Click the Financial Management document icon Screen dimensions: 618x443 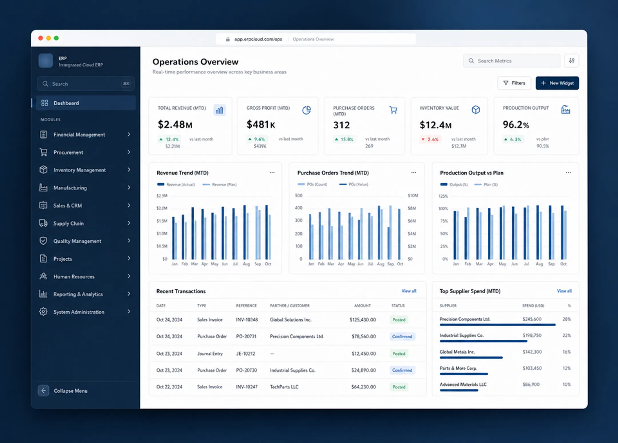[x=43, y=135]
